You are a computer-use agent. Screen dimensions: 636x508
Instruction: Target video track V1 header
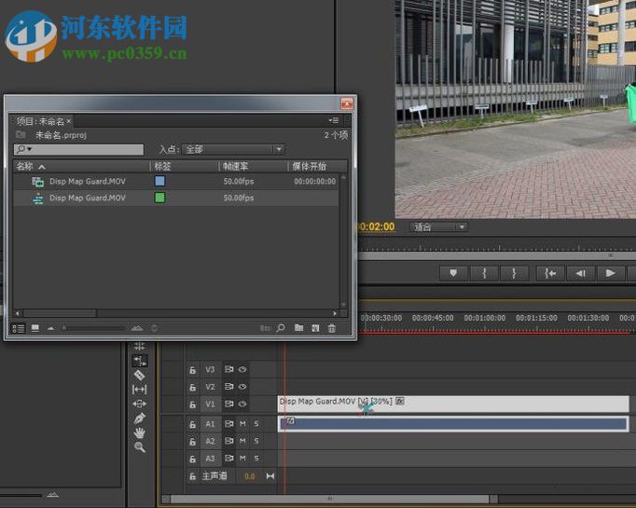(x=210, y=405)
